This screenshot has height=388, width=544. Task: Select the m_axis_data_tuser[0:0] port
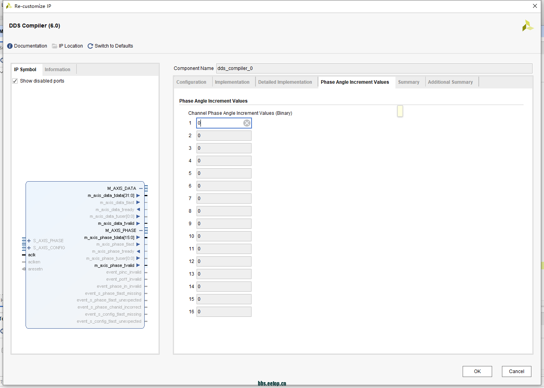[x=112, y=216]
